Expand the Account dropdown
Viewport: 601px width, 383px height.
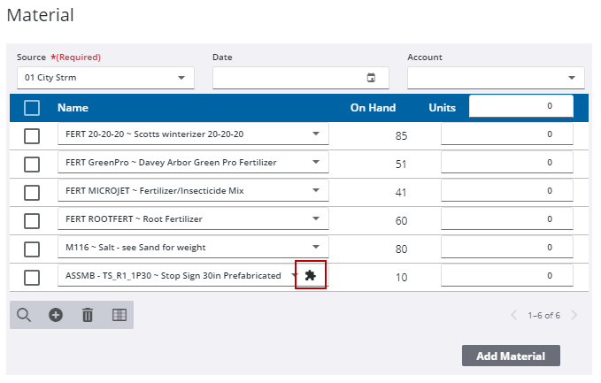[x=495, y=78]
